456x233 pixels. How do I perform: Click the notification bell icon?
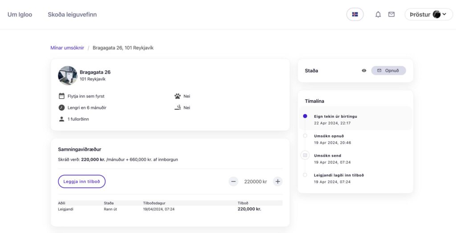coord(378,14)
